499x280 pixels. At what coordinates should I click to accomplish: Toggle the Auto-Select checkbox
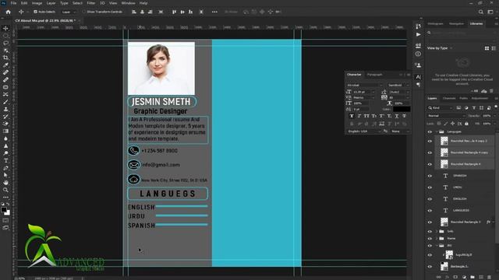(35, 12)
